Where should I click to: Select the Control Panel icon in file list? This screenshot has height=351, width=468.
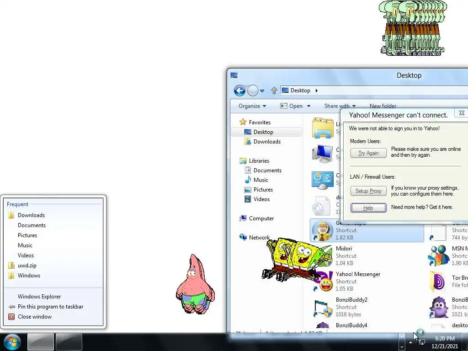[x=323, y=180]
